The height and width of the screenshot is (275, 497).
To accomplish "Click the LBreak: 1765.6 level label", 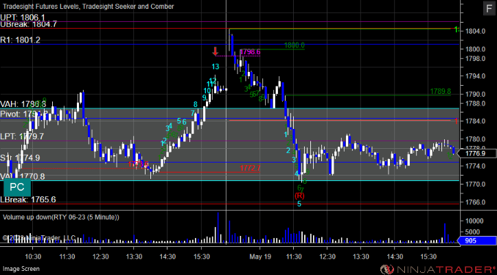I will pyautogui.click(x=28, y=200).
